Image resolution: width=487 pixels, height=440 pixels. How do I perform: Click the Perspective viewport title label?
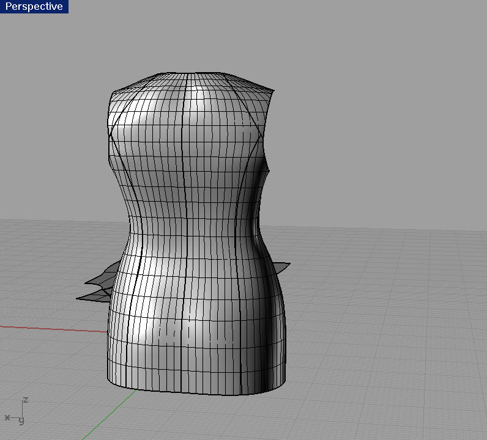(x=34, y=7)
